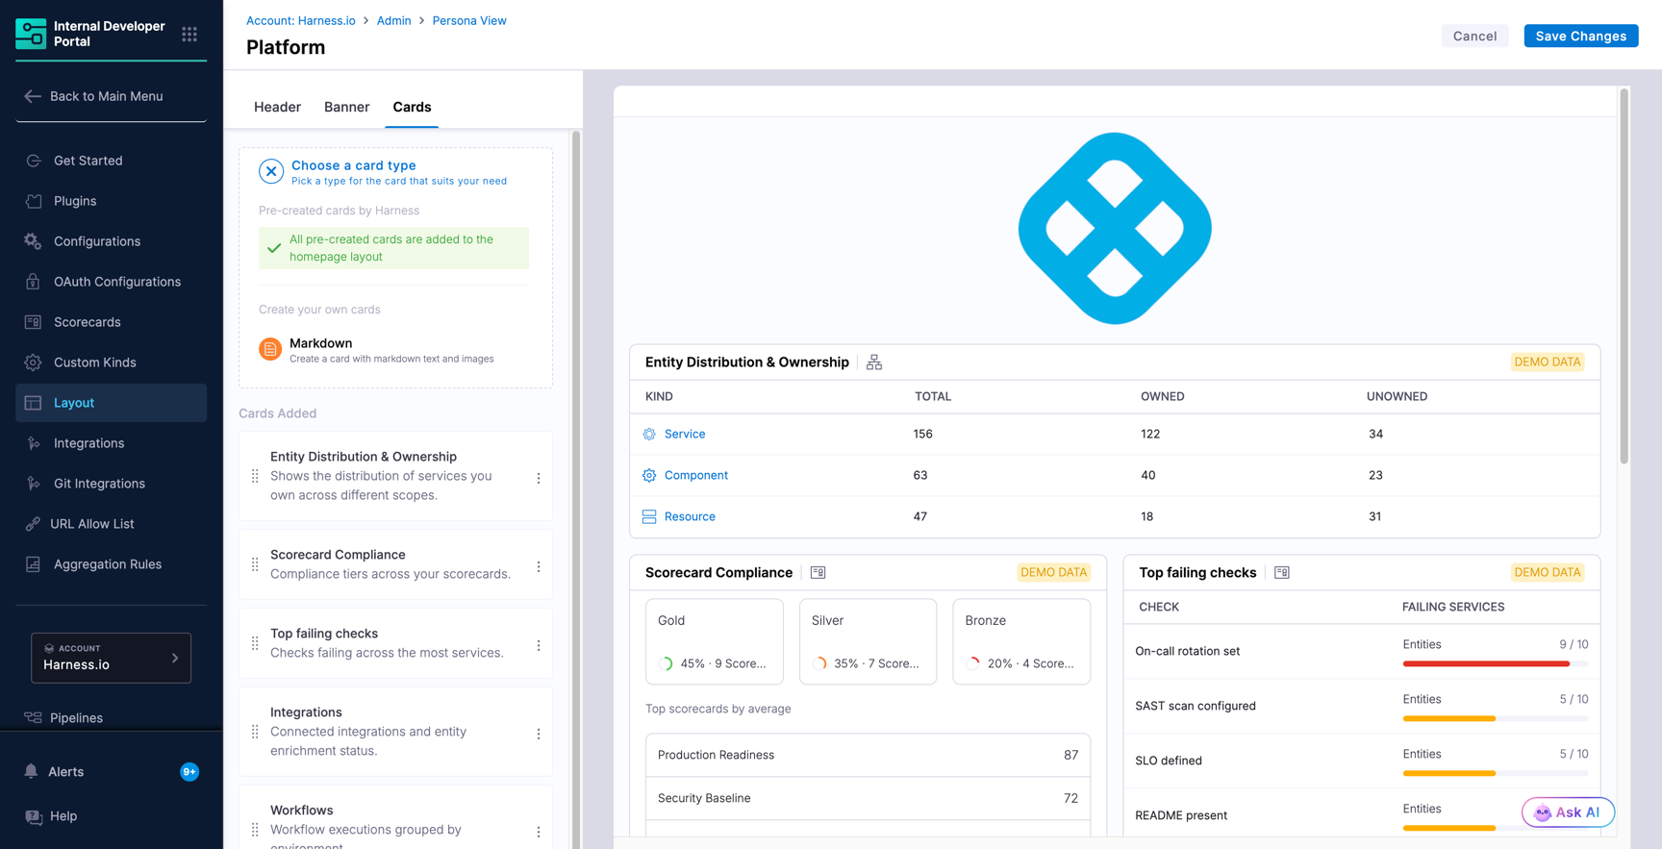Click the Persona View breadcrumb
The height and width of the screenshot is (849, 1662).
[x=469, y=20]
